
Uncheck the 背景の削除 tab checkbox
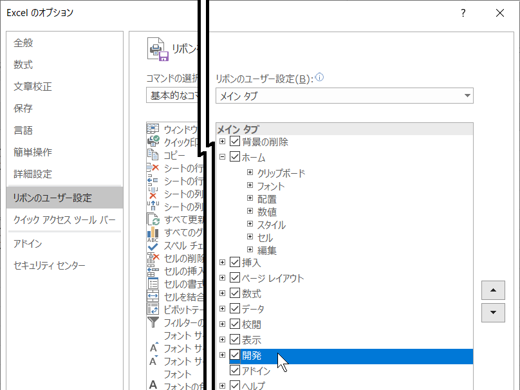click(x=235, y=142)
